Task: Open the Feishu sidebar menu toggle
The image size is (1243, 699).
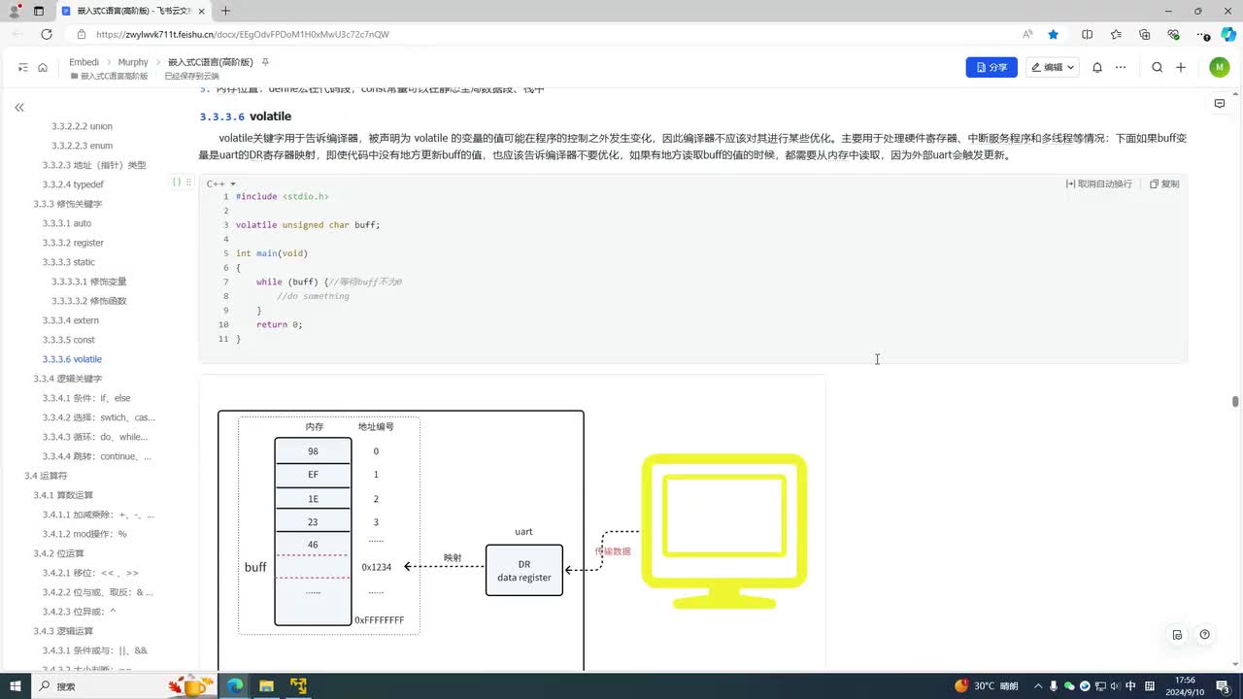Action: click(23, 67)
